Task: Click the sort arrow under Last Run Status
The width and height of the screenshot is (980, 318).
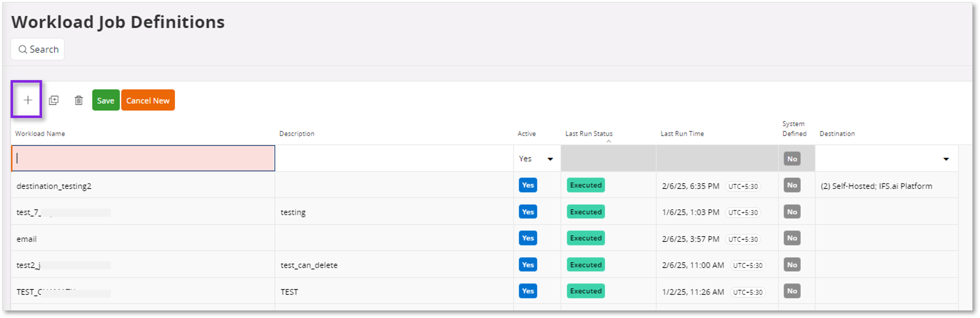Action: pyautogui.click(x=608, y=141)
